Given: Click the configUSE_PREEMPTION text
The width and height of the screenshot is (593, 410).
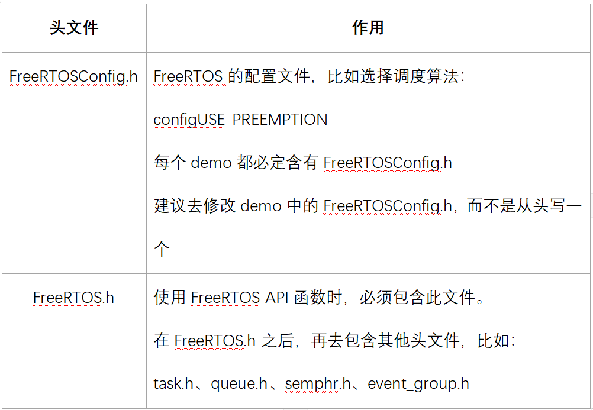Looking at the screenshot, I should [x=240, y=120].
